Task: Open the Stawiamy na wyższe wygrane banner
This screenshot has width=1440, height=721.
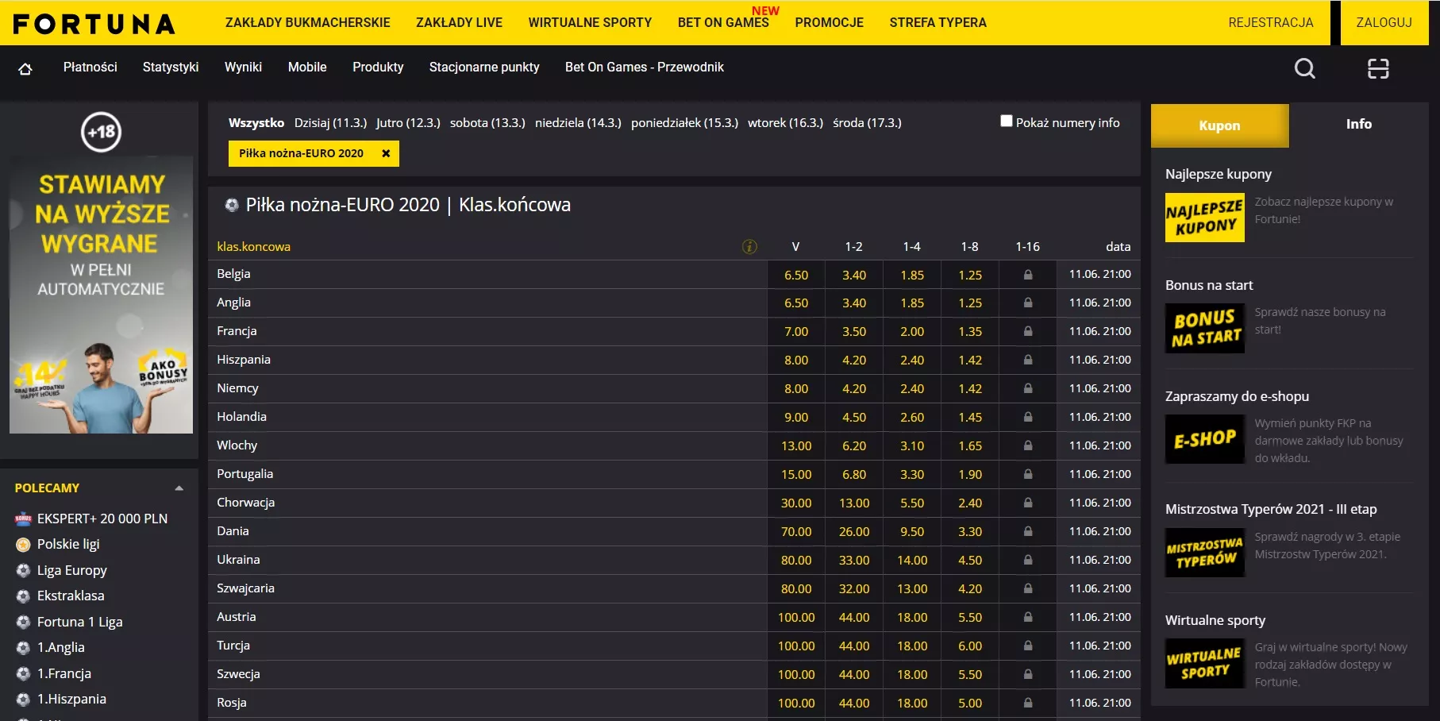Action: click(x=101, y=295)
